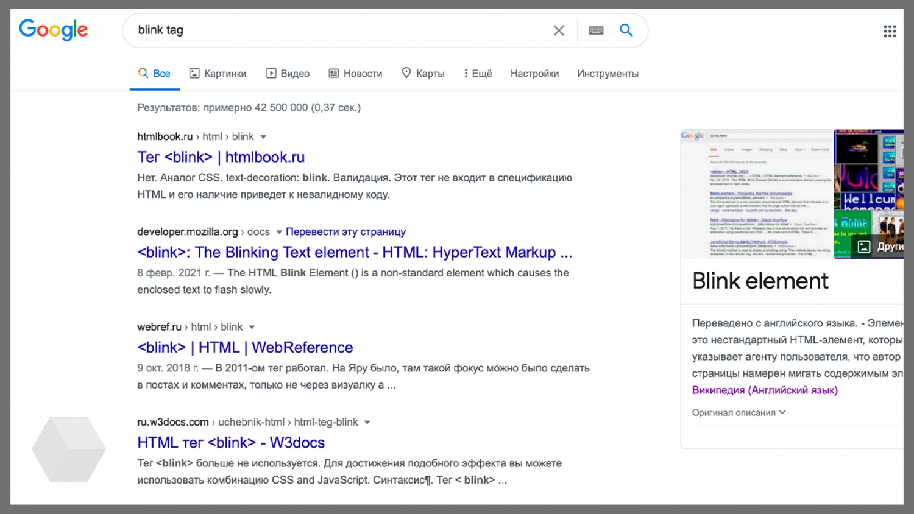Open the on-screen keyboard icon
The image size is (914, 514).
[596, 30]
